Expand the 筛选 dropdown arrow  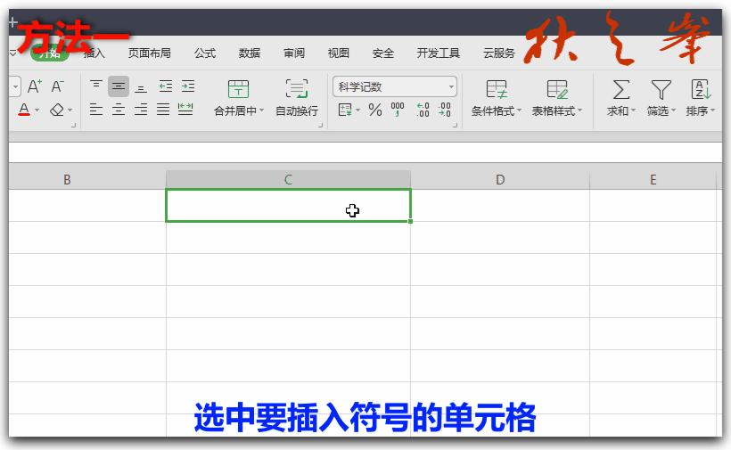(x=674, y=110)
